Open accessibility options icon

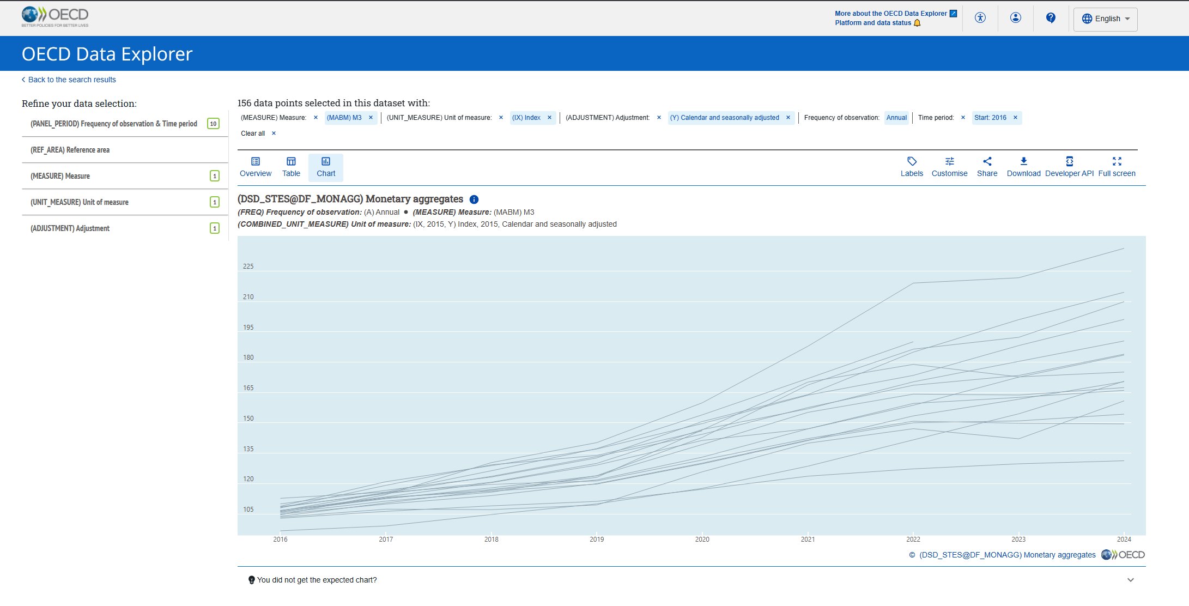pyautogui.click(x=980, y=18)
